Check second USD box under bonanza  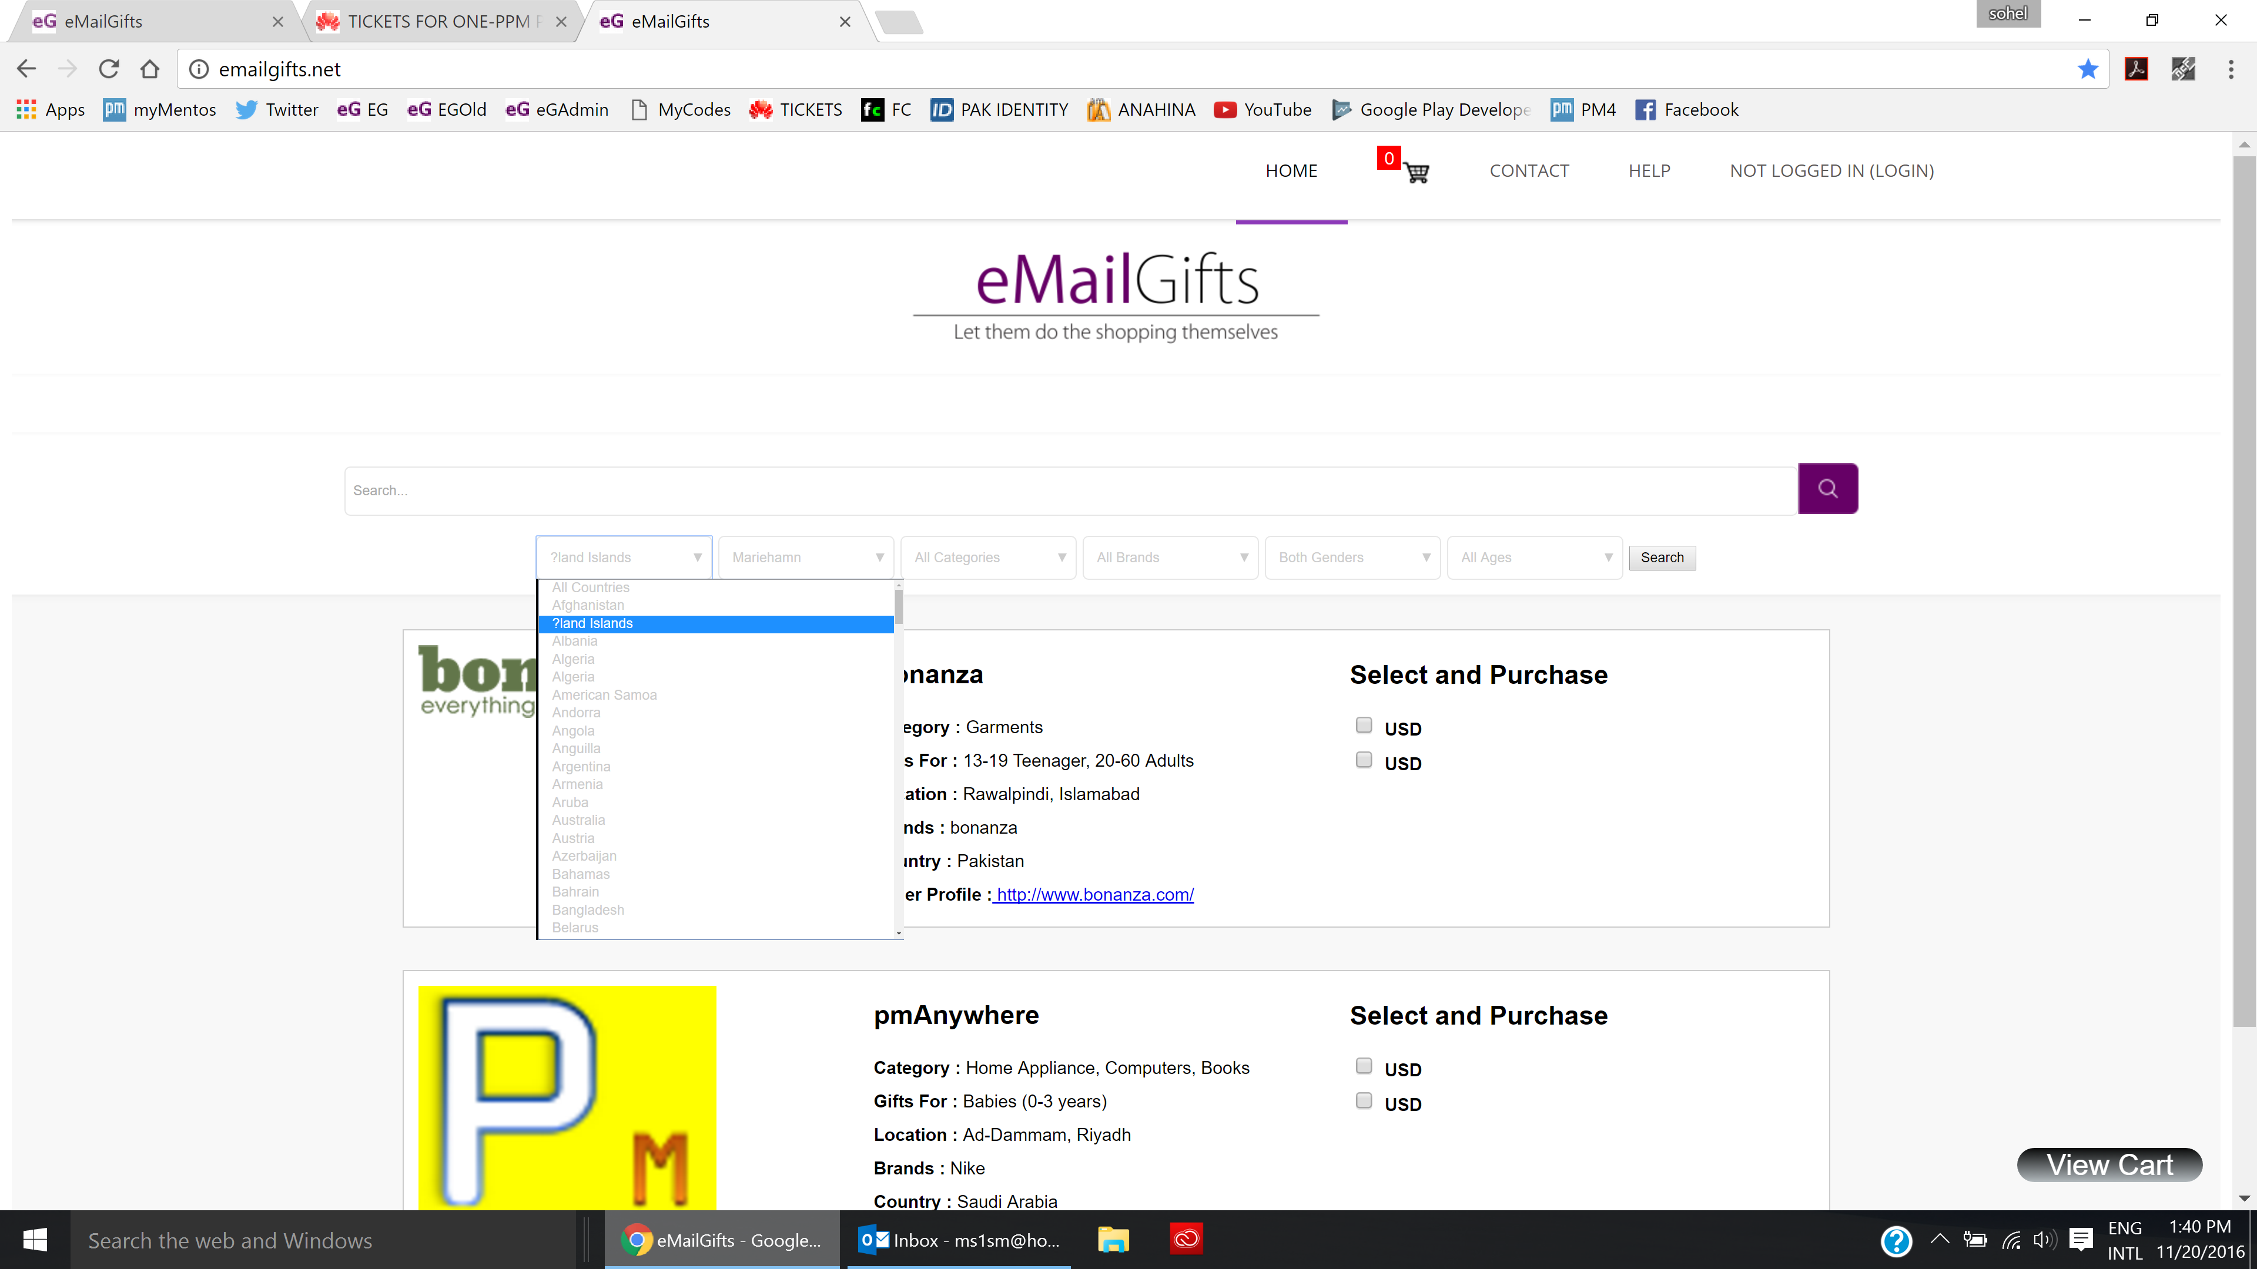(1364, 760)
